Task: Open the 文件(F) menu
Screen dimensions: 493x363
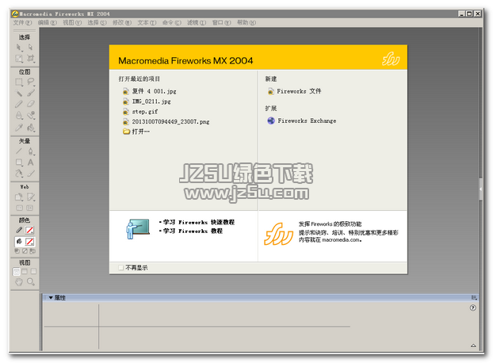Action: click(22, 23)
